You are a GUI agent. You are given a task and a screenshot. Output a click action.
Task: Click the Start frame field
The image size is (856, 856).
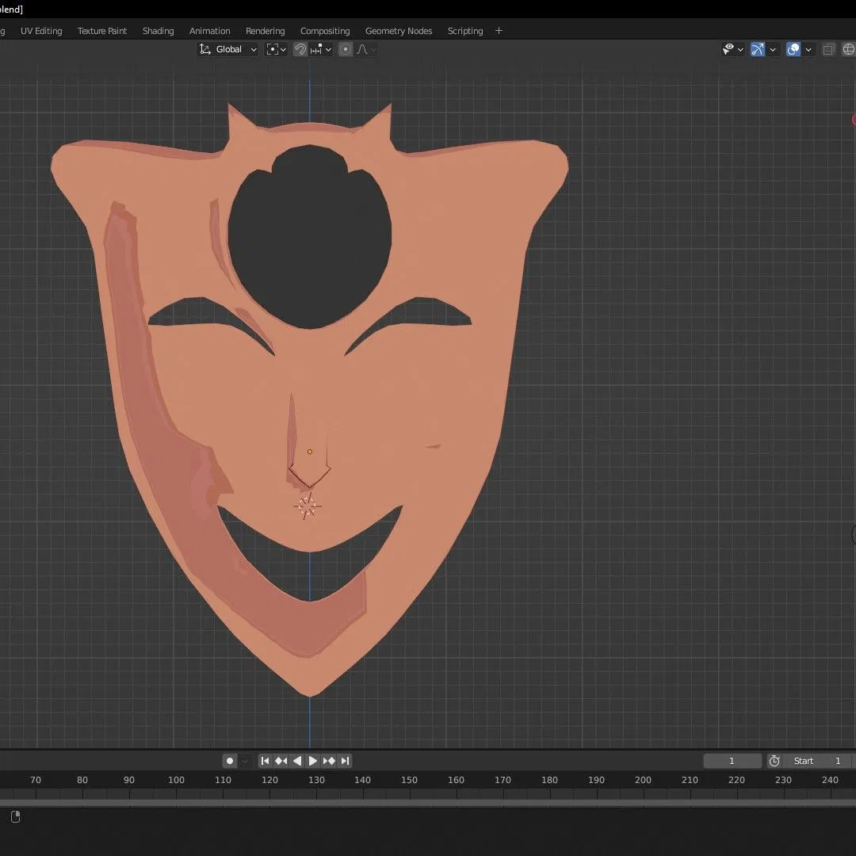(816, 761)
